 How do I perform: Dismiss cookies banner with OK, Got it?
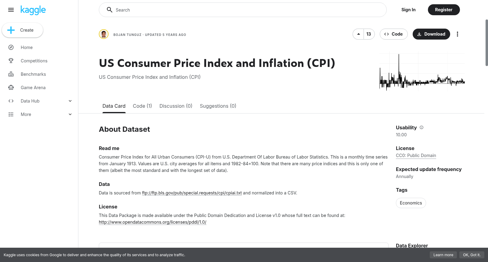tap(472, 255)
